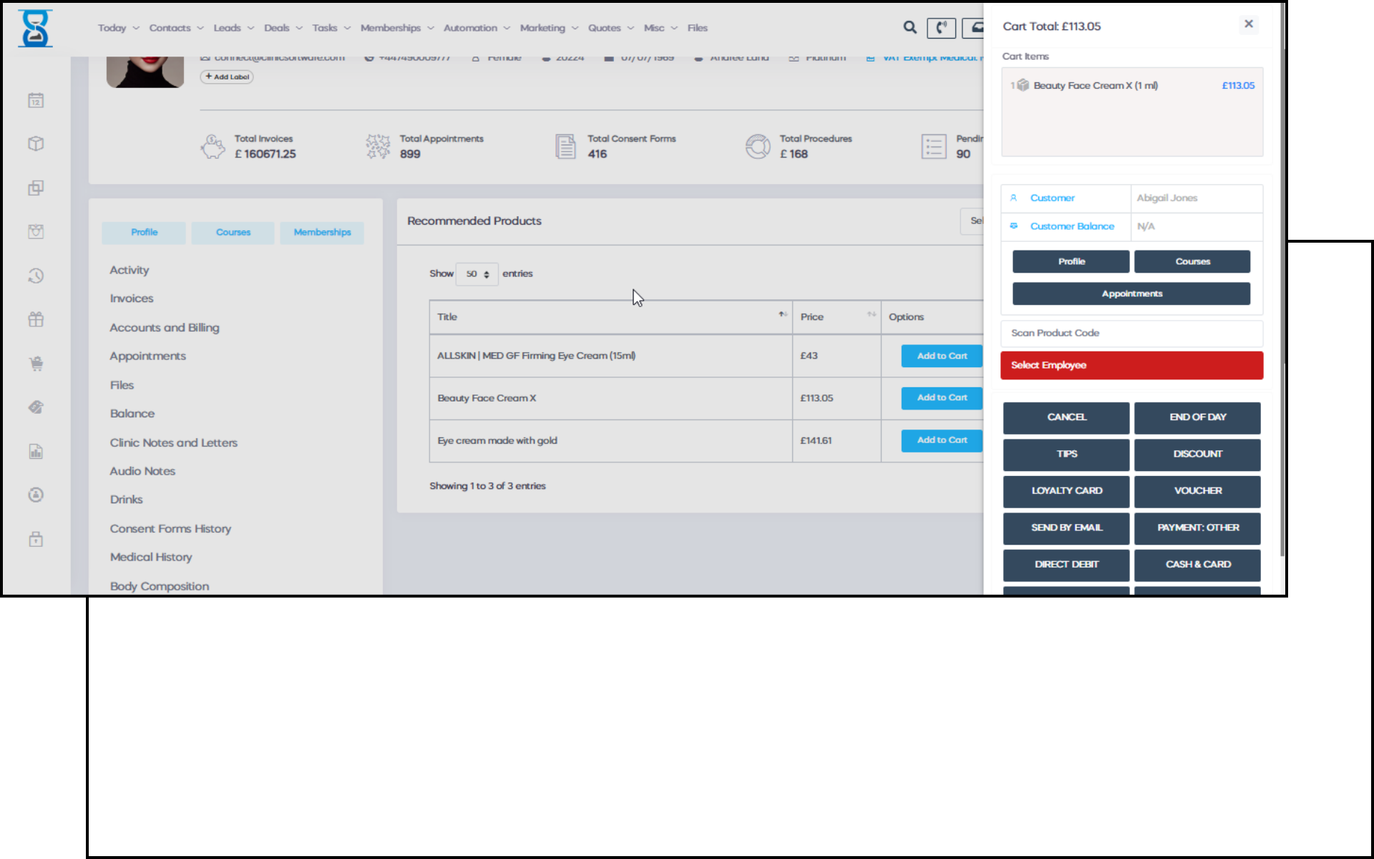The image size is (1374, 859).
Task: Click the history clock sidebar icon
Action: tap(36, 276)
